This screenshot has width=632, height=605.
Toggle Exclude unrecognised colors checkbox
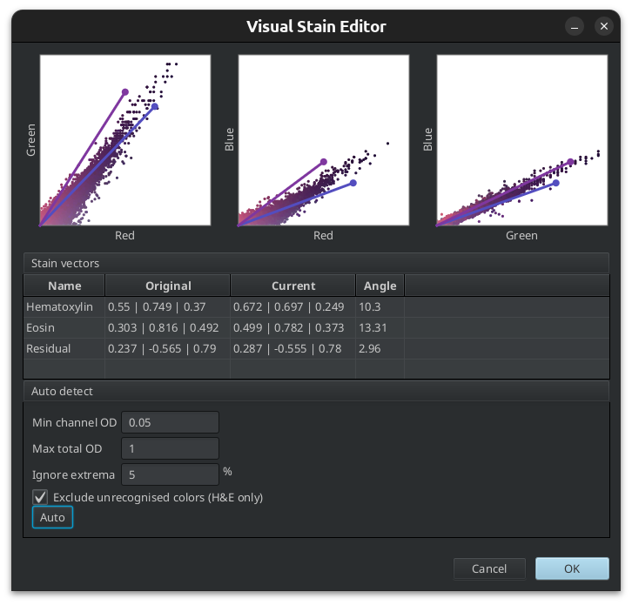click(41, 497)
